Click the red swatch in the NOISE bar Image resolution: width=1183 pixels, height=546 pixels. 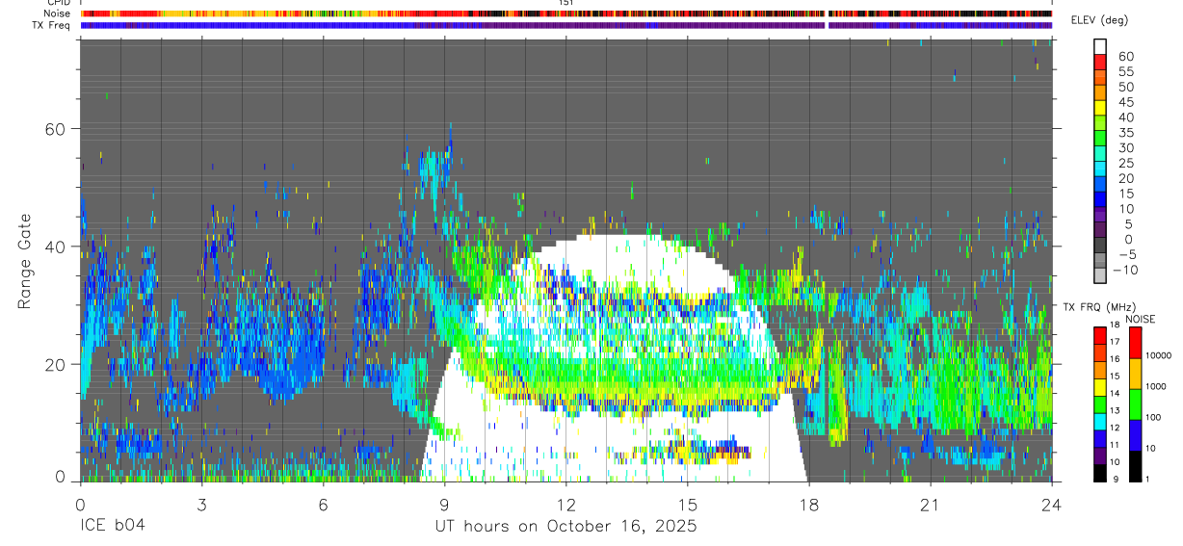[x=1135, y=343]
